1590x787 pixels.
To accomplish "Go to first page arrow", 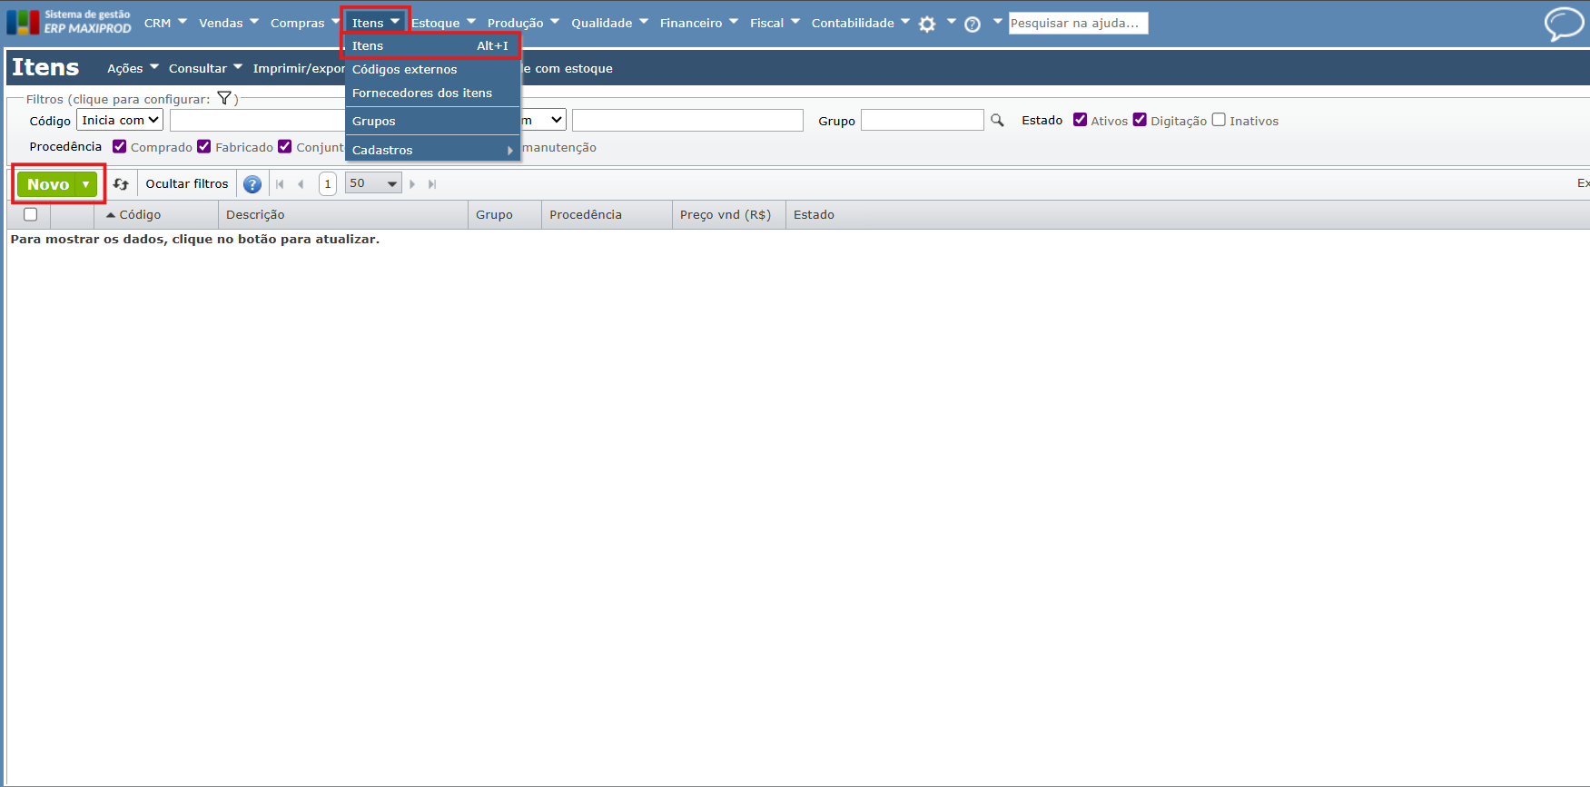I will [x=280, y=184].
